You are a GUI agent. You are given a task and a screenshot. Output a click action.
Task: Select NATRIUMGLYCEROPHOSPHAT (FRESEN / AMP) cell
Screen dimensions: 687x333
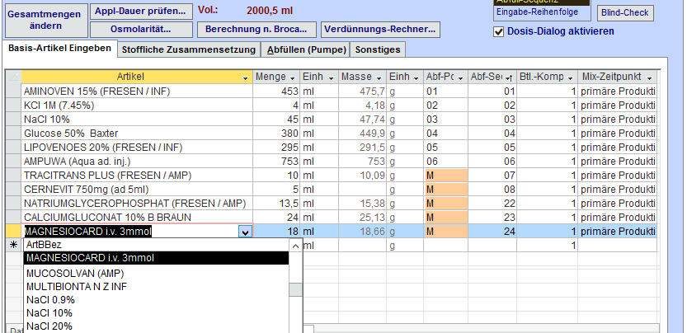(x=137, y=204)
